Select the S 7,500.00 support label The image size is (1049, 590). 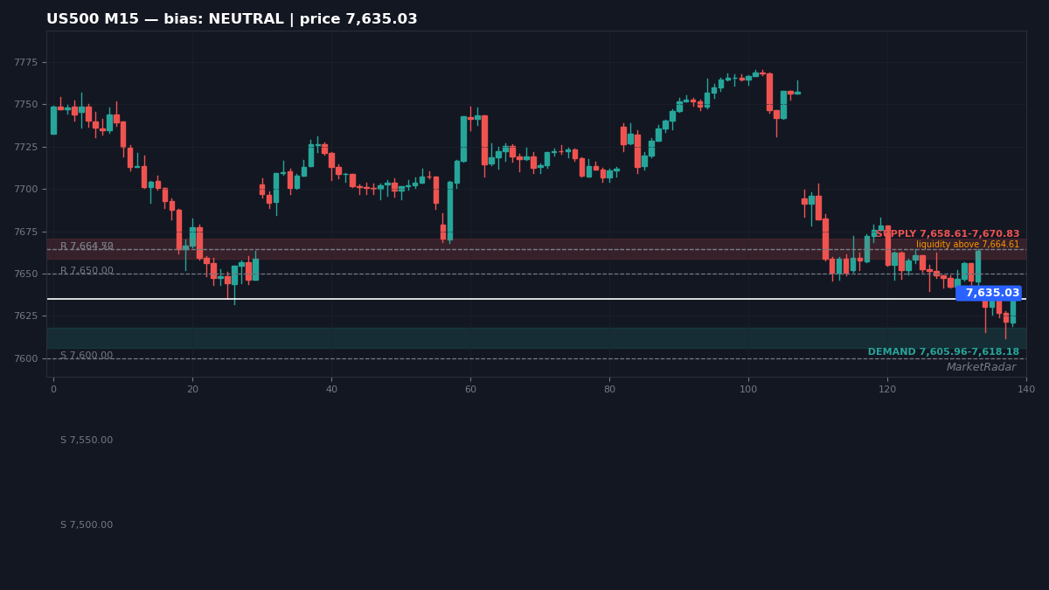[x=87, y=525]
